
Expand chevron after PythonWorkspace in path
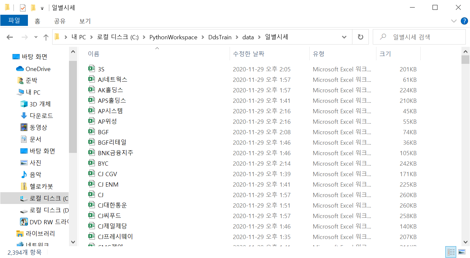203,37
